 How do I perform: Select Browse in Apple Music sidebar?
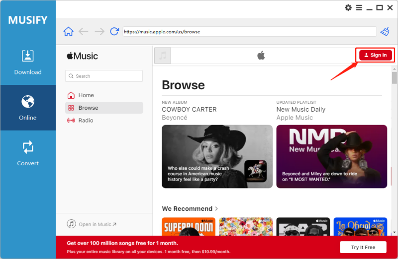(104, 108)
